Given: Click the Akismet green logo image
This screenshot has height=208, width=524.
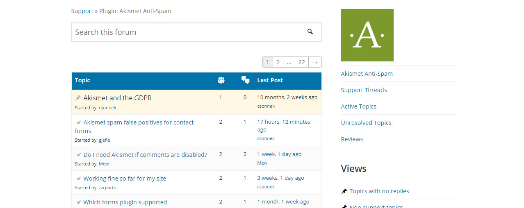Looking at the screenshot, I should (367, 35).
